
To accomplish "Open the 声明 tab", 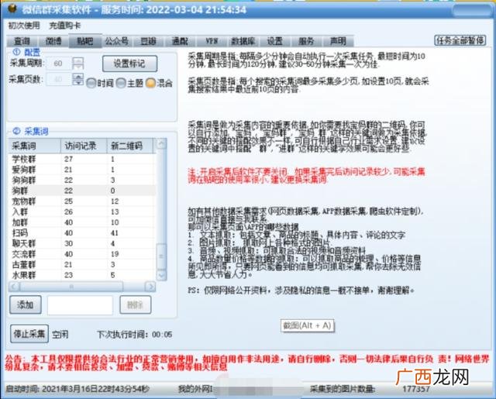I will coord(338,41).
